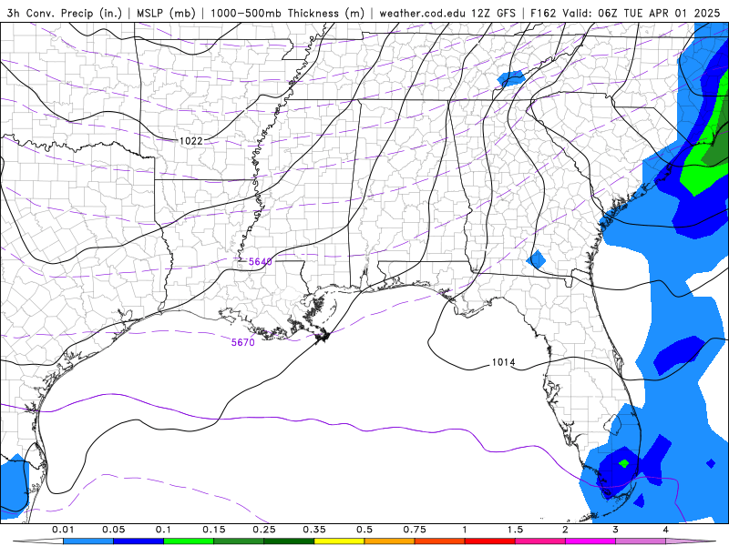Click the 0.01 legend value label
The image size is (729, 546).
click(63, 530)
